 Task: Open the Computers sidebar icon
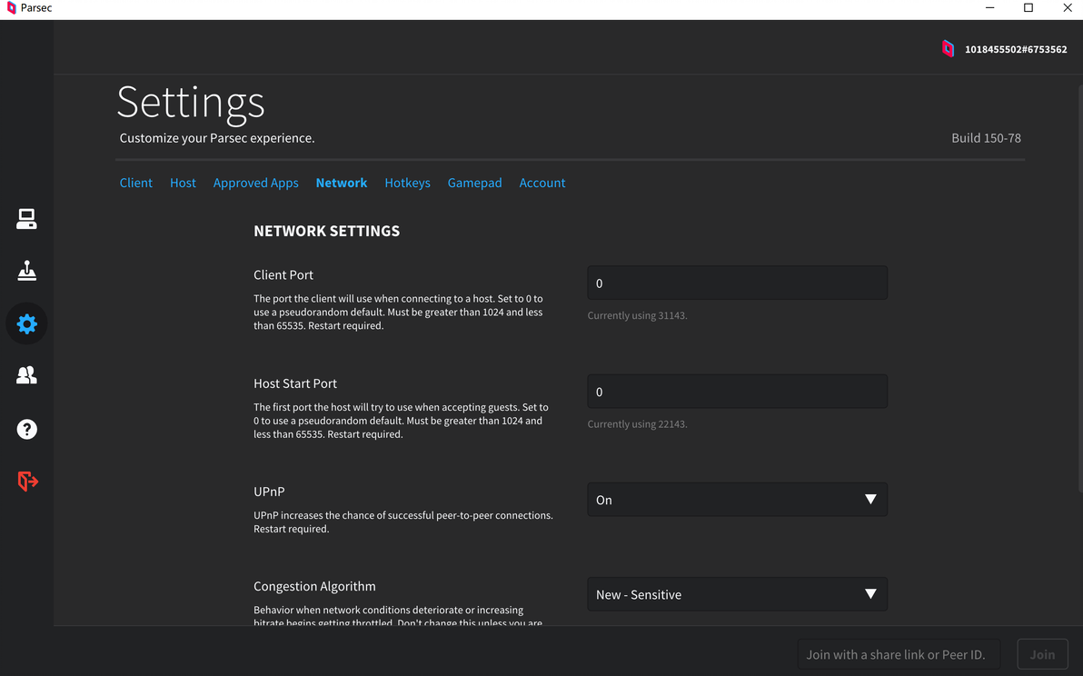point(26,219)
